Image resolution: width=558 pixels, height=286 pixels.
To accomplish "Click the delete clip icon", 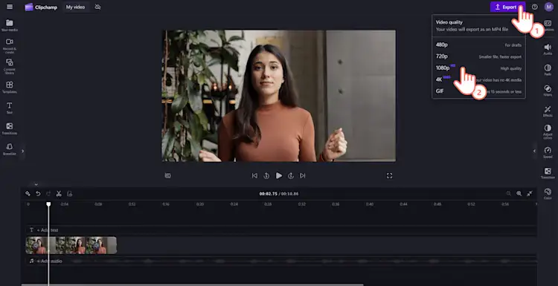I will pyautogui.click(x=70, y=194).
